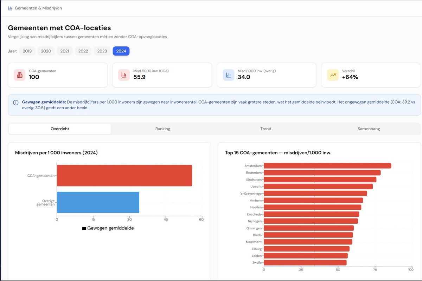The image size is (422, 281).
Task: Click the value 55.9
Action: pos(139,77)
